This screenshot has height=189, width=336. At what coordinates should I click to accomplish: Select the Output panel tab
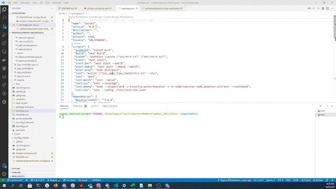point(94,106)
